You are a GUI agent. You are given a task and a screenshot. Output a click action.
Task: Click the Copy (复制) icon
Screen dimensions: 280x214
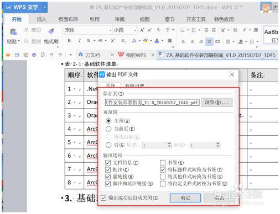27,41
